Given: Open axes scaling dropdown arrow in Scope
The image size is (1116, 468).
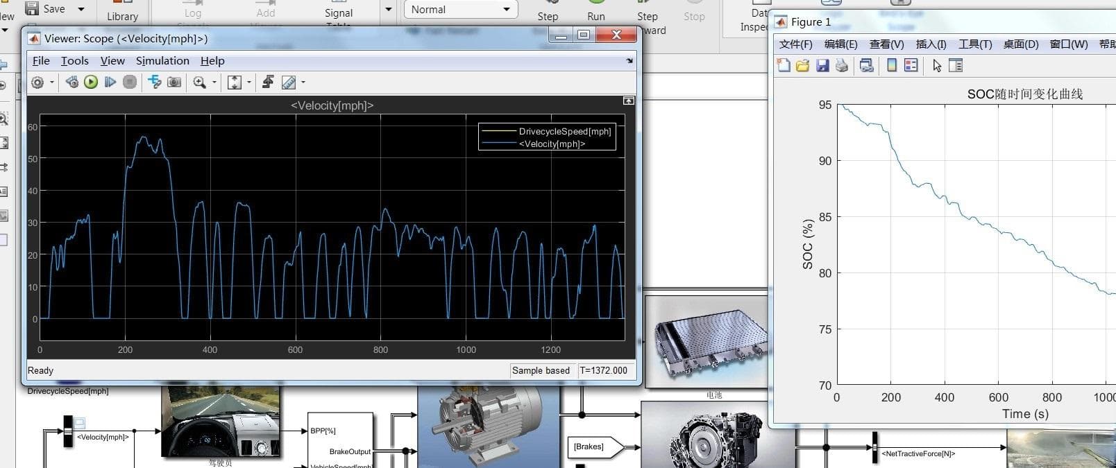Looking at the screenshot, I should coord(248,83).
